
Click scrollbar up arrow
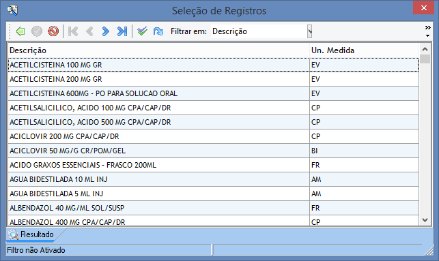point(425,49)
